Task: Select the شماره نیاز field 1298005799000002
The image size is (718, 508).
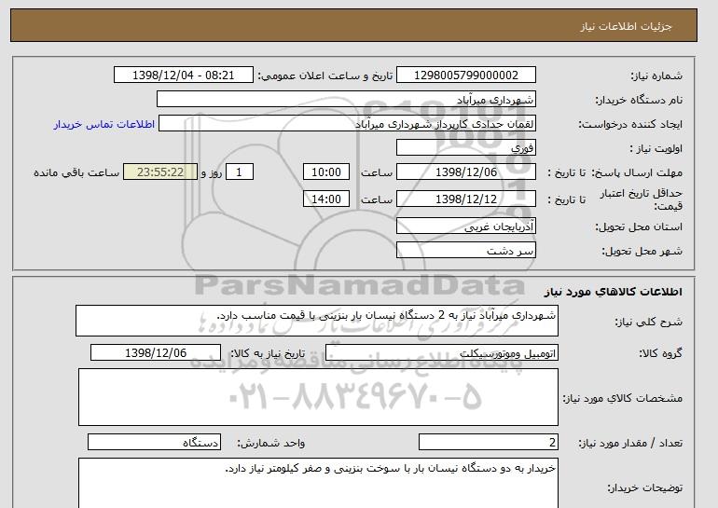Action: (x=465, y=76)
